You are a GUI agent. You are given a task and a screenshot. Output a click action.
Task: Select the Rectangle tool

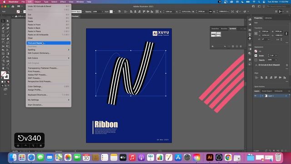[x=3, y=36]
